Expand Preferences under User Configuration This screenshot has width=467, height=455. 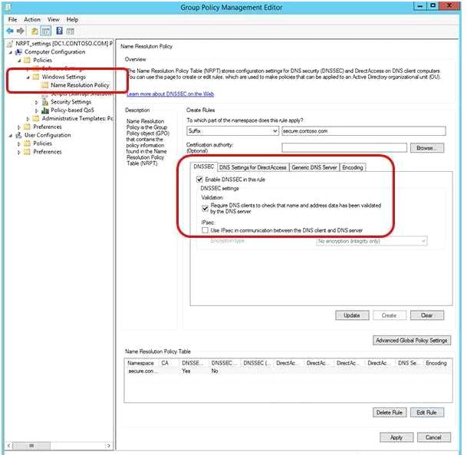19,152
